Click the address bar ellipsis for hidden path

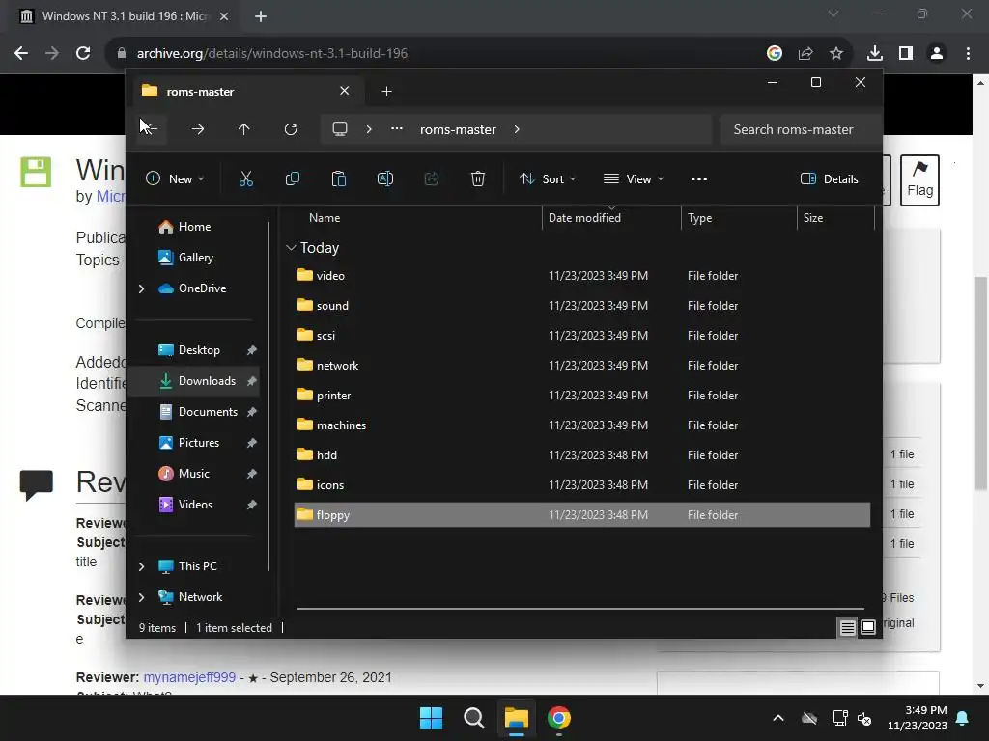pos(396,128)
